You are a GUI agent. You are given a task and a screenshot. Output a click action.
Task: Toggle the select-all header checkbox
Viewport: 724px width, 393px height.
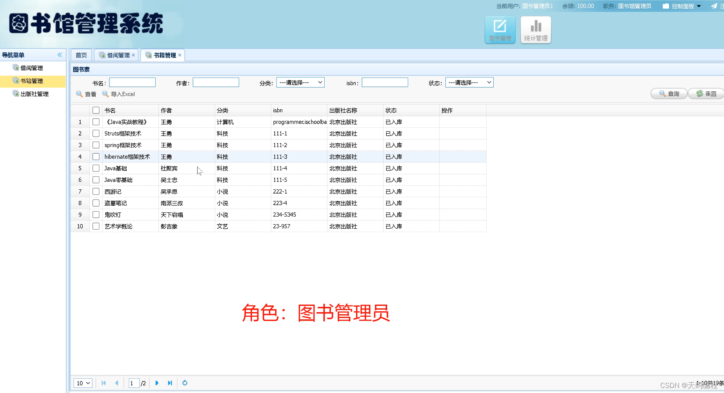tap(96, 110)
